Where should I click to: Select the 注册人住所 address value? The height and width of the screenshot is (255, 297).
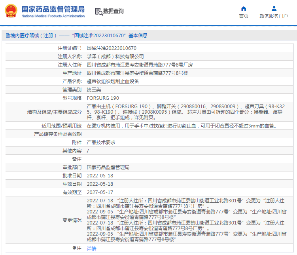[x=140, y=65]
